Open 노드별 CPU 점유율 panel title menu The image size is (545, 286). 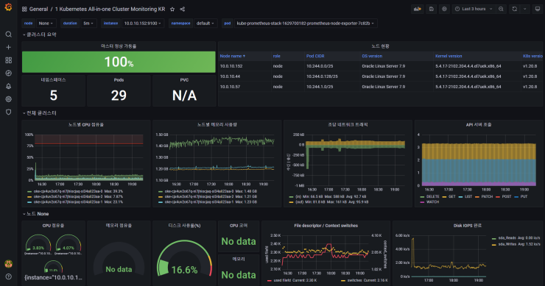(86, 124)
